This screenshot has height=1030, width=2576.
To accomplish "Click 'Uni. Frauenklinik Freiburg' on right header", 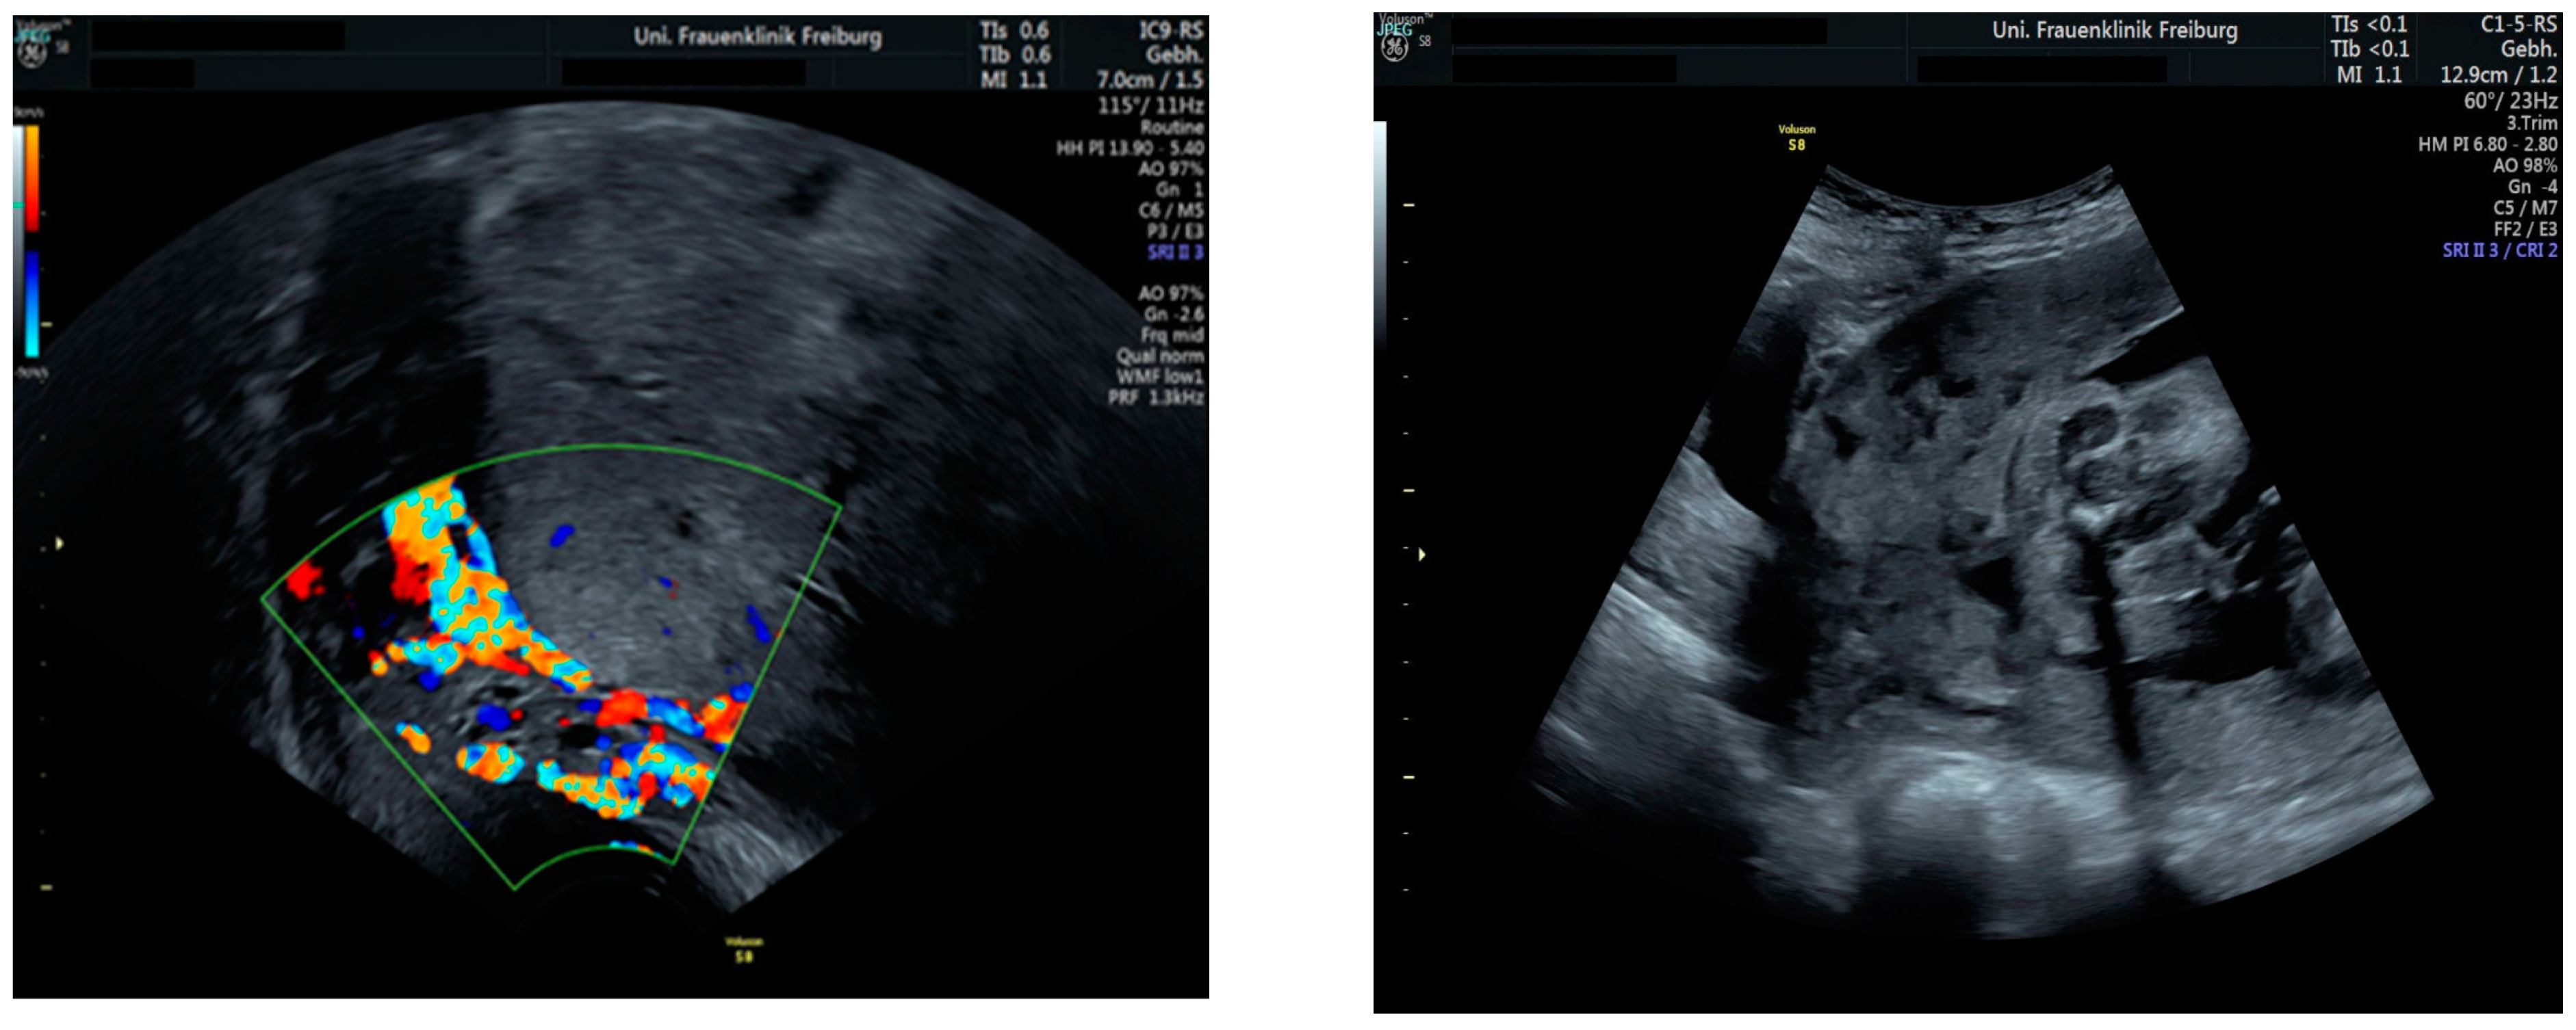I will pyautogui.click(x=2114, y=30).
